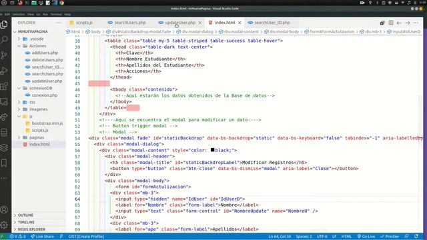Viewport: 427px width, 240px height.
Task: Open notifications bell in status bar
Action: coord(416,237)
